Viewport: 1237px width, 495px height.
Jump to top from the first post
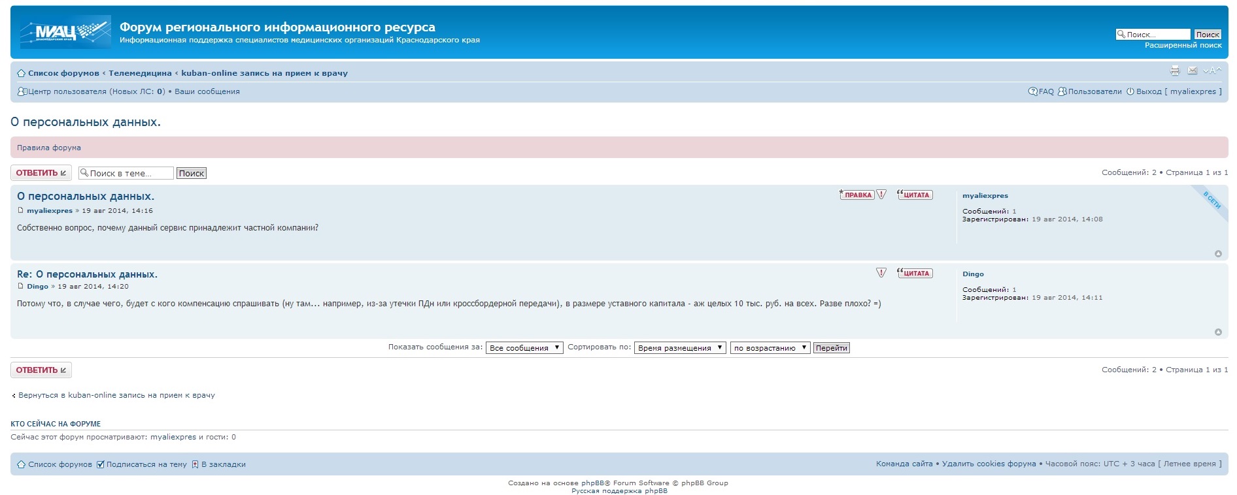1218,254
